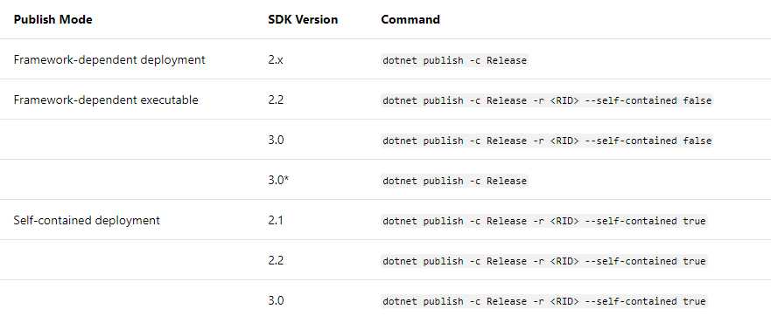Click the 3.0* SDK version cell
Screen dimensions: 771x316
tap(278, 180)
